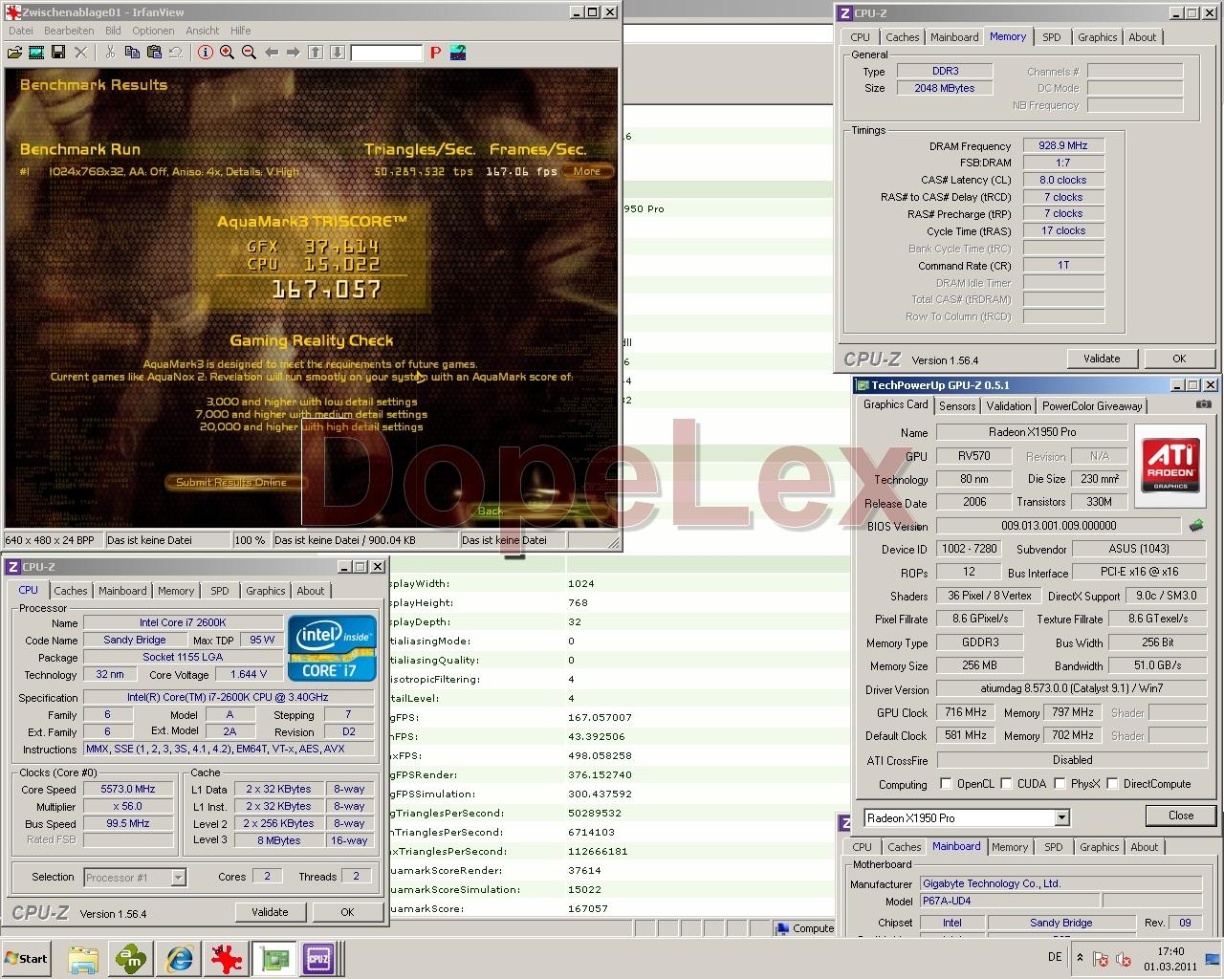Image resolution: width=1224 pixels, height=979 pixels.
Task: Open the PowerColor Giveaway tab in GPU-Z
Action: point(1092,405)
